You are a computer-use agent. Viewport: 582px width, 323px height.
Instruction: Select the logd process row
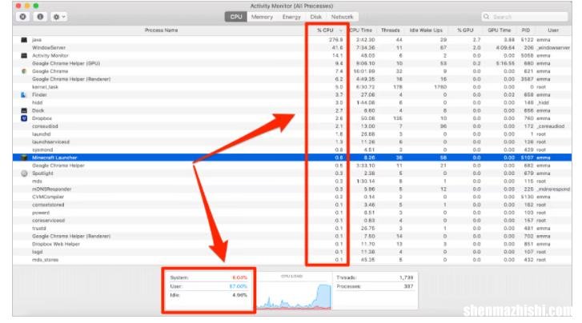coord(292,252)
